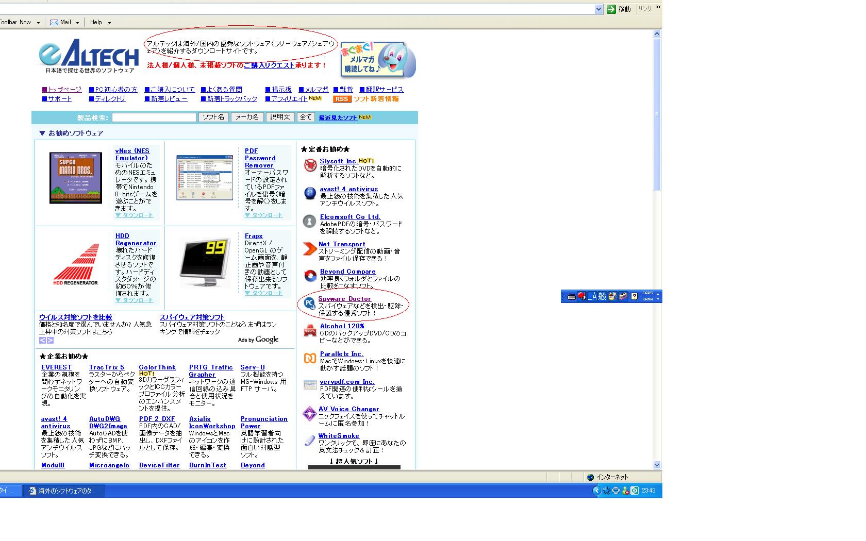Click the 全て search button
This screenshot has width=866, height=541.
(306, 117)
